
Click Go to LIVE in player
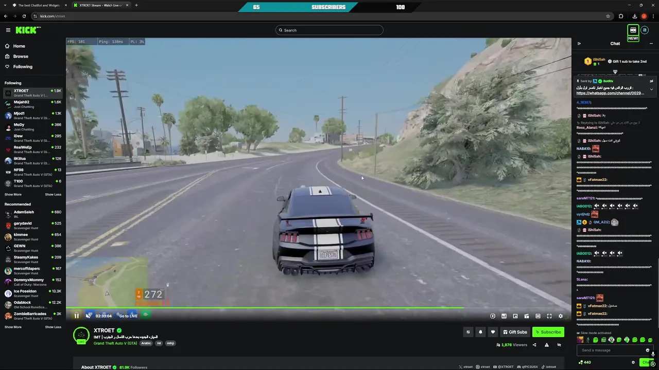pos(128,316)
